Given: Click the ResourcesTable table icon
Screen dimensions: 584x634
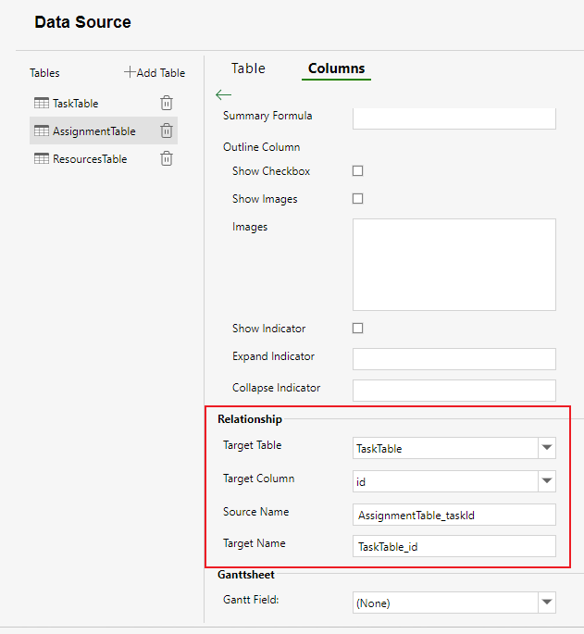Looking at the screenshot, I should coord(42,159).
